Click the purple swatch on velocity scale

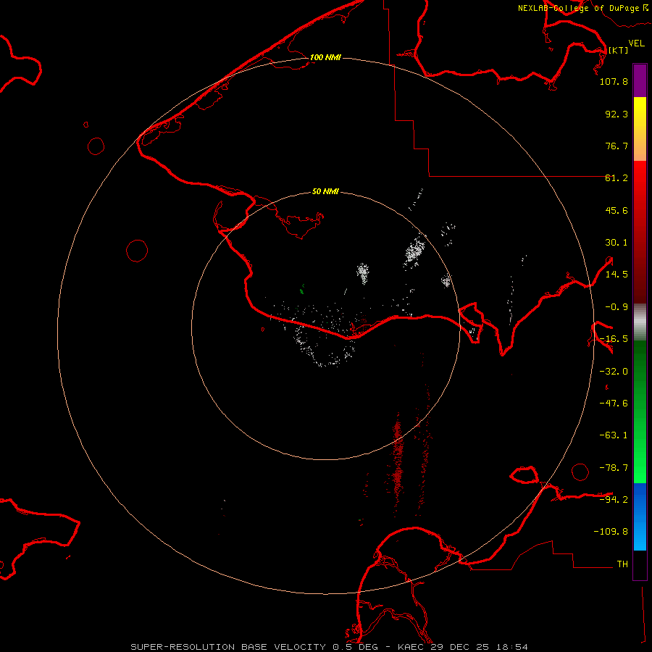coord(640,80)
